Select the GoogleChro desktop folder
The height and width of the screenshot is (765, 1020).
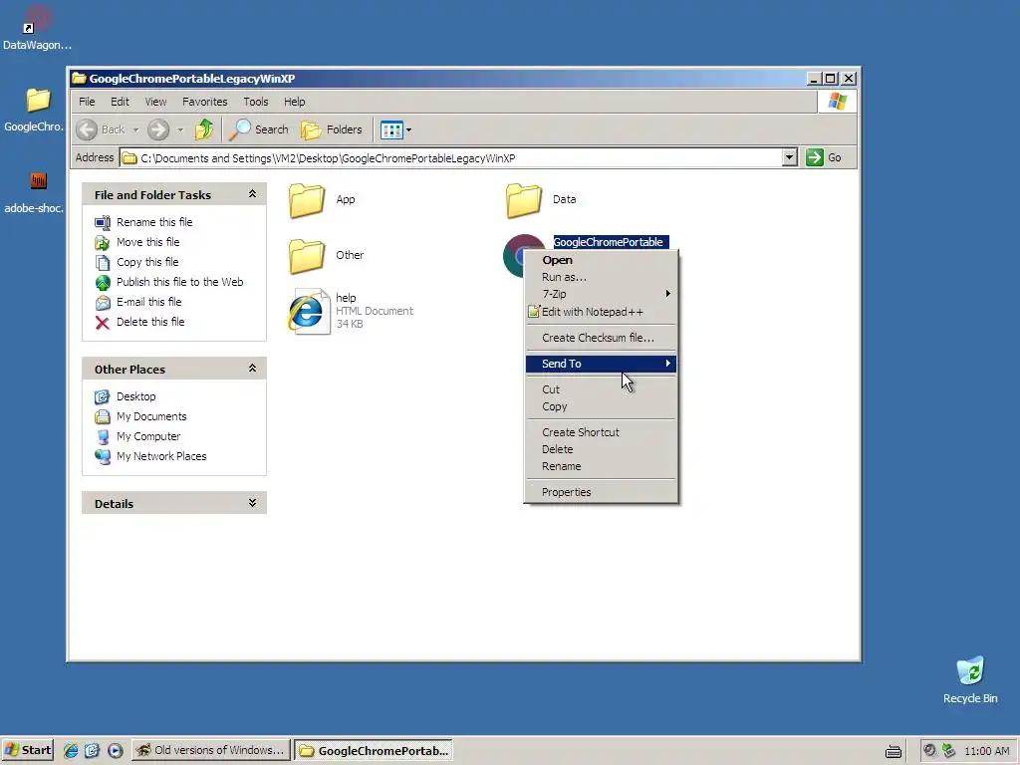pyautogui.click(x=37, y=110)
